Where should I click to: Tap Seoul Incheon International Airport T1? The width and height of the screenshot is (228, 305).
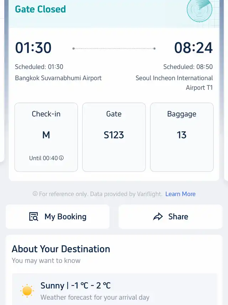point(174,82)
